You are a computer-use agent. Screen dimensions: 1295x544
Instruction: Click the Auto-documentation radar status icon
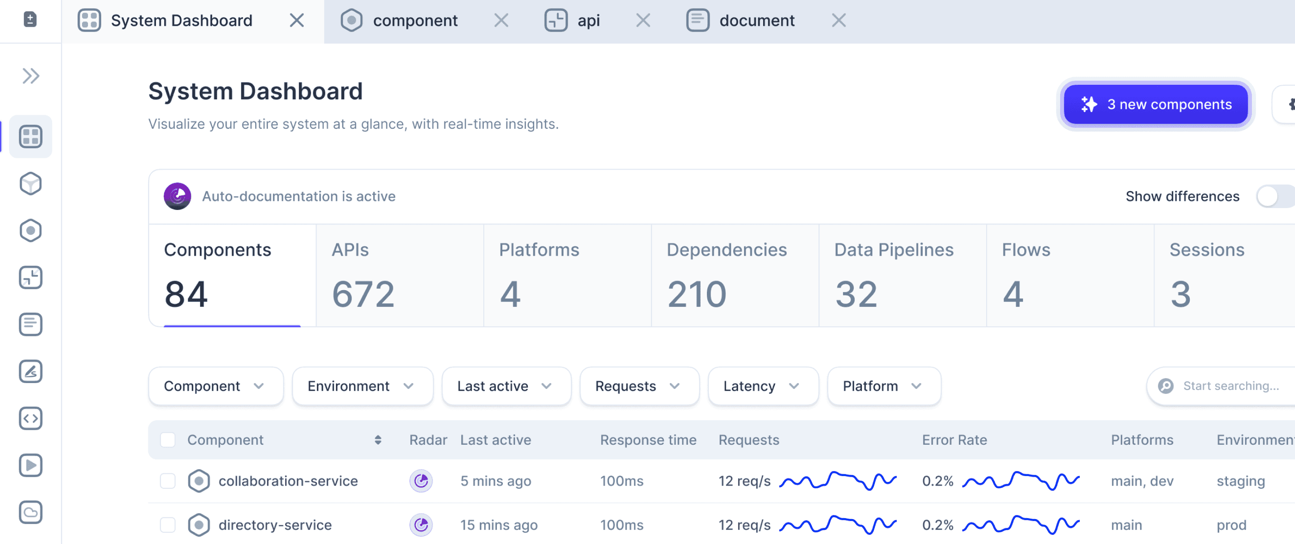click(176, 196)
